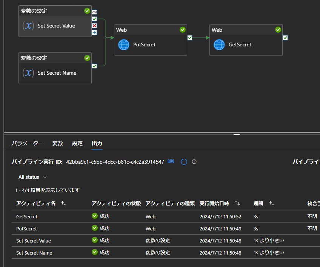Click the skipped-condition connector on Set Secret Value

[x=94, y=12]
